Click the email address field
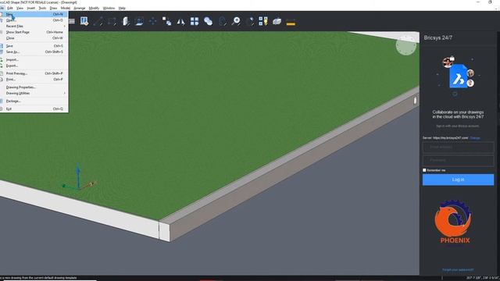The image size is (500, 281). (459, 148)
